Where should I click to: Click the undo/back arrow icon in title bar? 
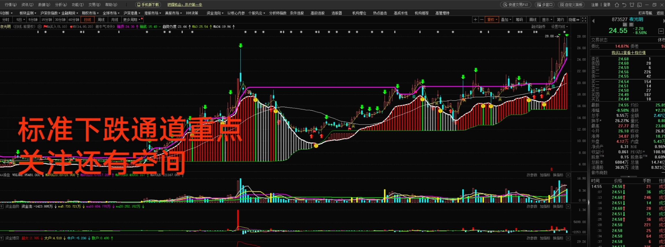624,5
